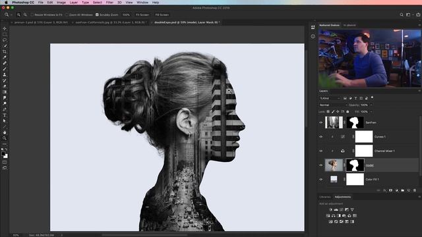Open the Kind filter dropdown
This screenshot has width=422, height=237.
(x=330, y=98)
